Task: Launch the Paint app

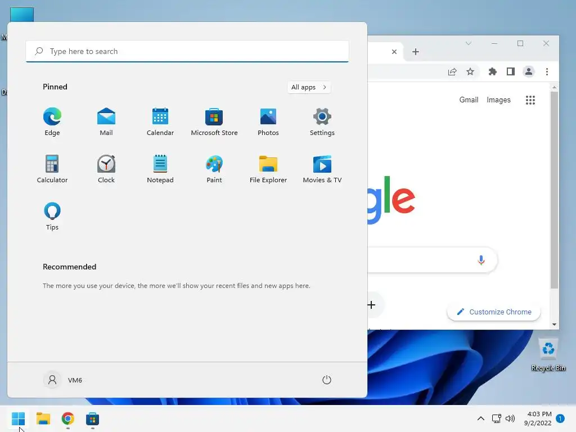Action: click(x=214, y=169)
